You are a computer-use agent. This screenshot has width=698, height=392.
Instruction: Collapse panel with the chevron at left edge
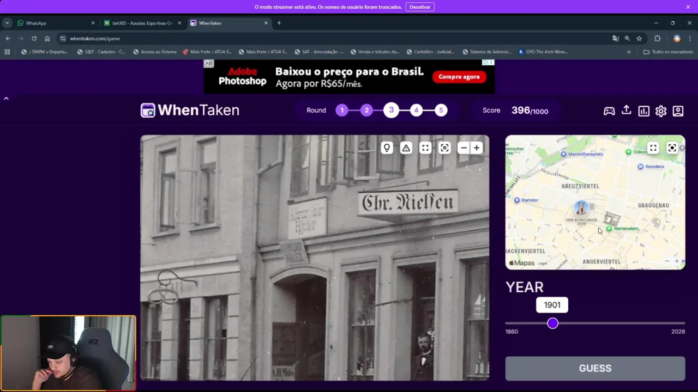(x=6, y=99)
